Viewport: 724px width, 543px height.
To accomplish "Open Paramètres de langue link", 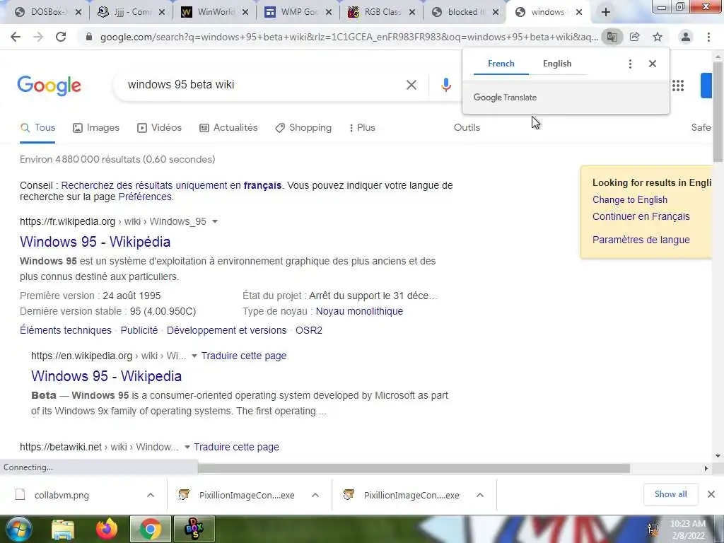I will coord(641,240).
